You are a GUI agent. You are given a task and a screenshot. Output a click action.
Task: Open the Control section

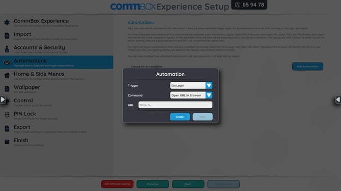click(x=56, y=102)
